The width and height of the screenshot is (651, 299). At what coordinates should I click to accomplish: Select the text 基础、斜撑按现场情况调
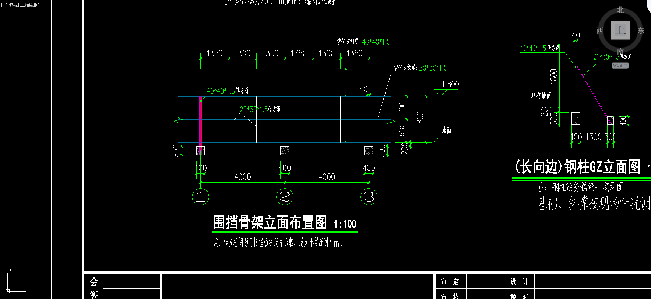click(594, 203)
